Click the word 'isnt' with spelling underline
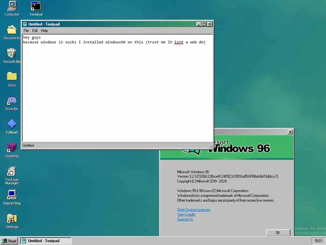Image resolution: width=326 pixels, height=245 pixels. [x=179, y=42]
